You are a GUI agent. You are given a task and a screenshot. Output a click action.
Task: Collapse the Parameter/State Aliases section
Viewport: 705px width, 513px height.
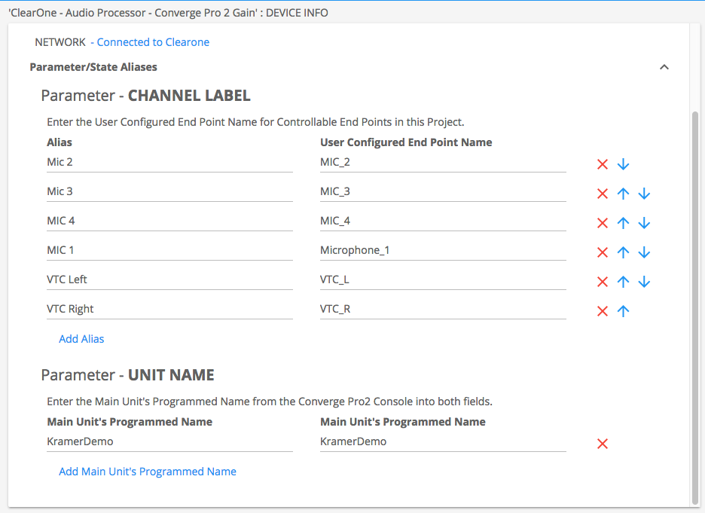(664, 67)
